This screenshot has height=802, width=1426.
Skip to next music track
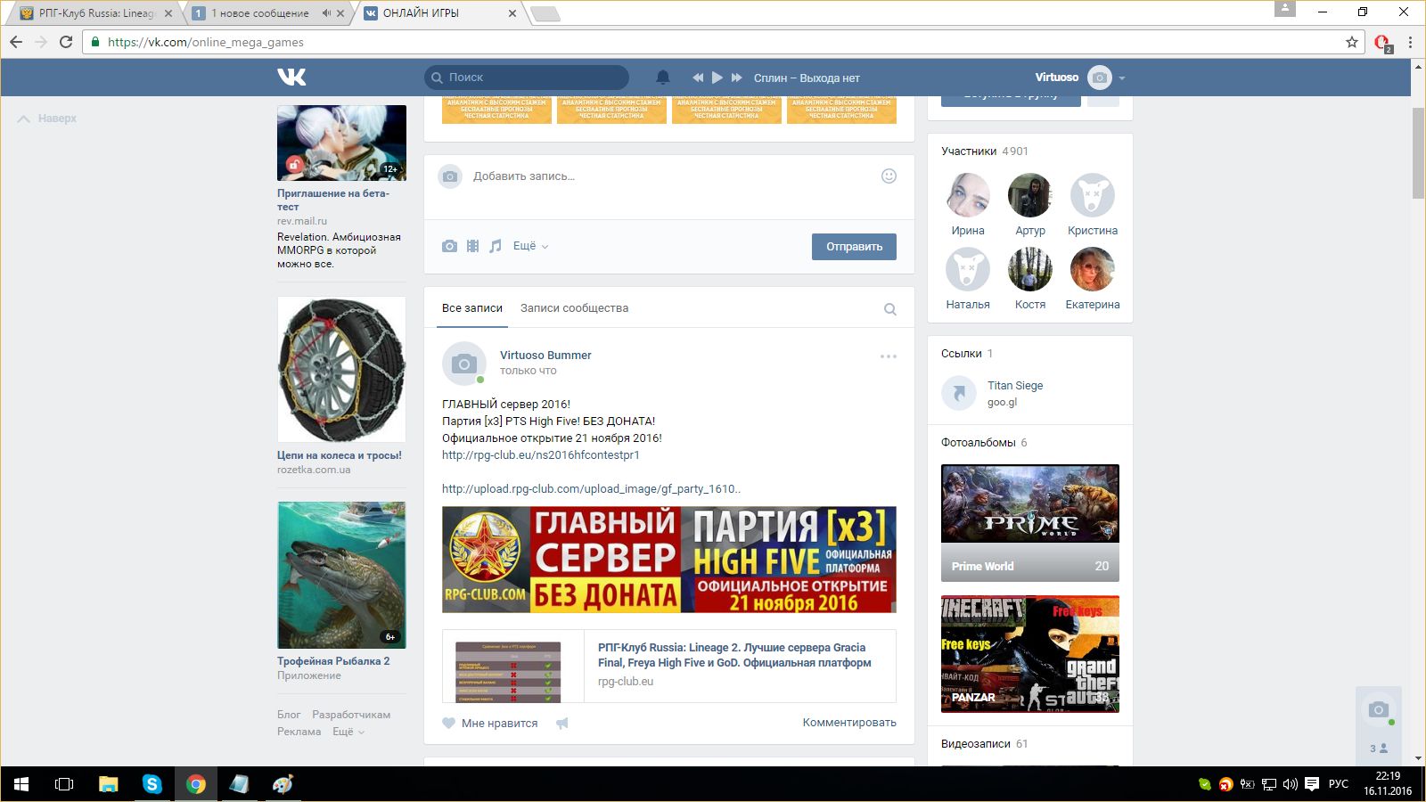click(x=736, y=78)
